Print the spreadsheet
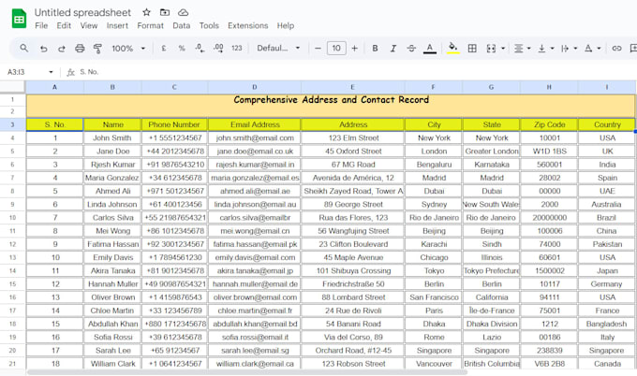This screenshot has width=637, height=376. [x=80, y=49]
